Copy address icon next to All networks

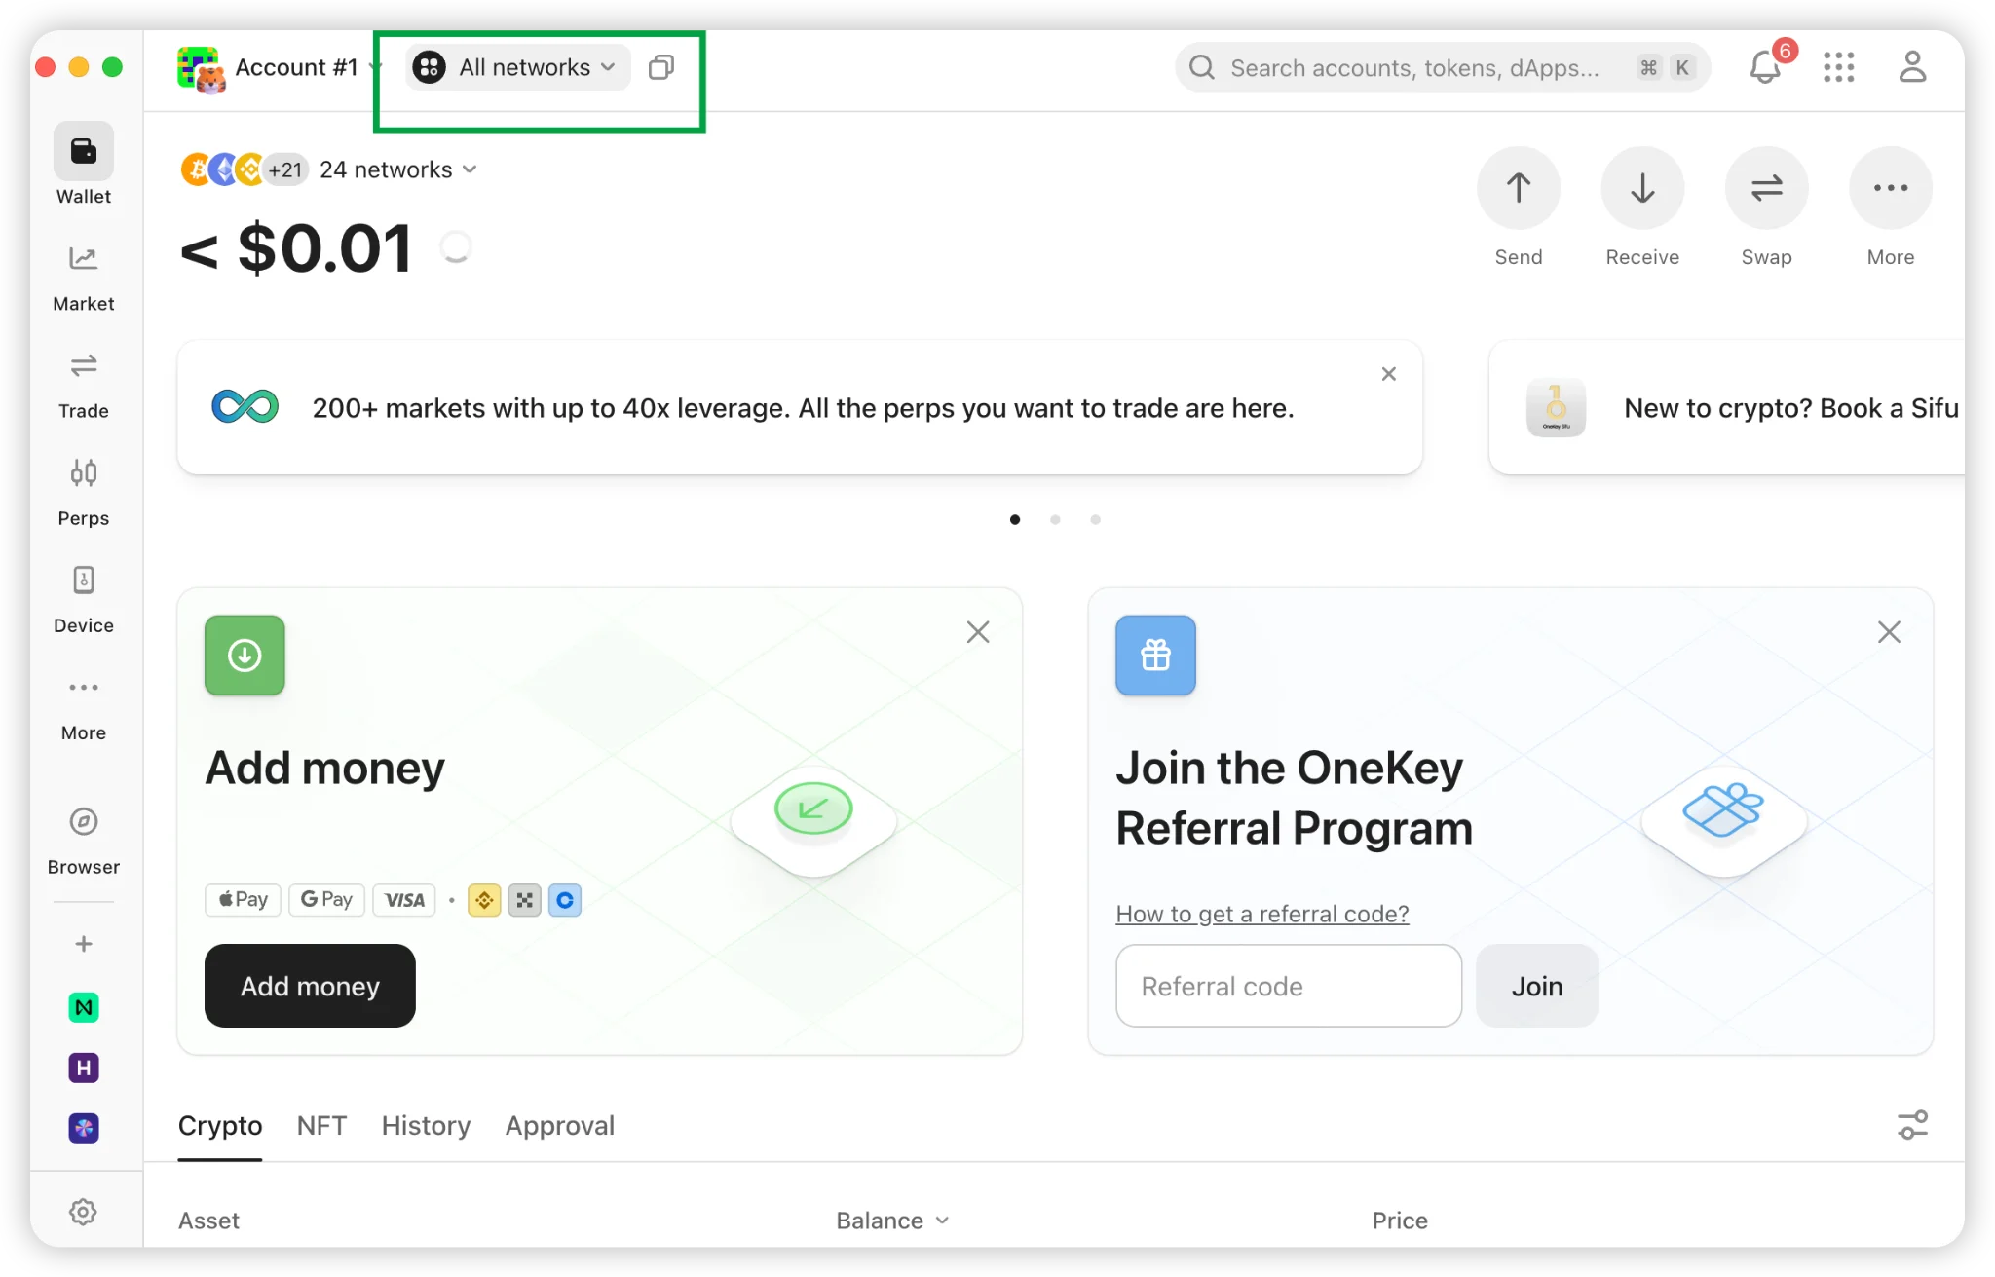click(661, 67)
